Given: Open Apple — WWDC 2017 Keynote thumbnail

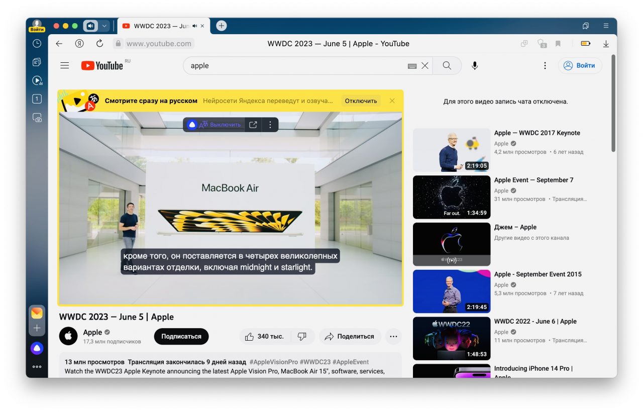Looking at the screenshot, I should tap(452, 150).
